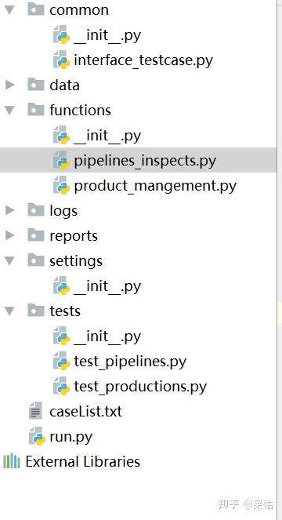Collapse the settings folder arrow
The width and height of the screenshot is (282, 520).
9,260
